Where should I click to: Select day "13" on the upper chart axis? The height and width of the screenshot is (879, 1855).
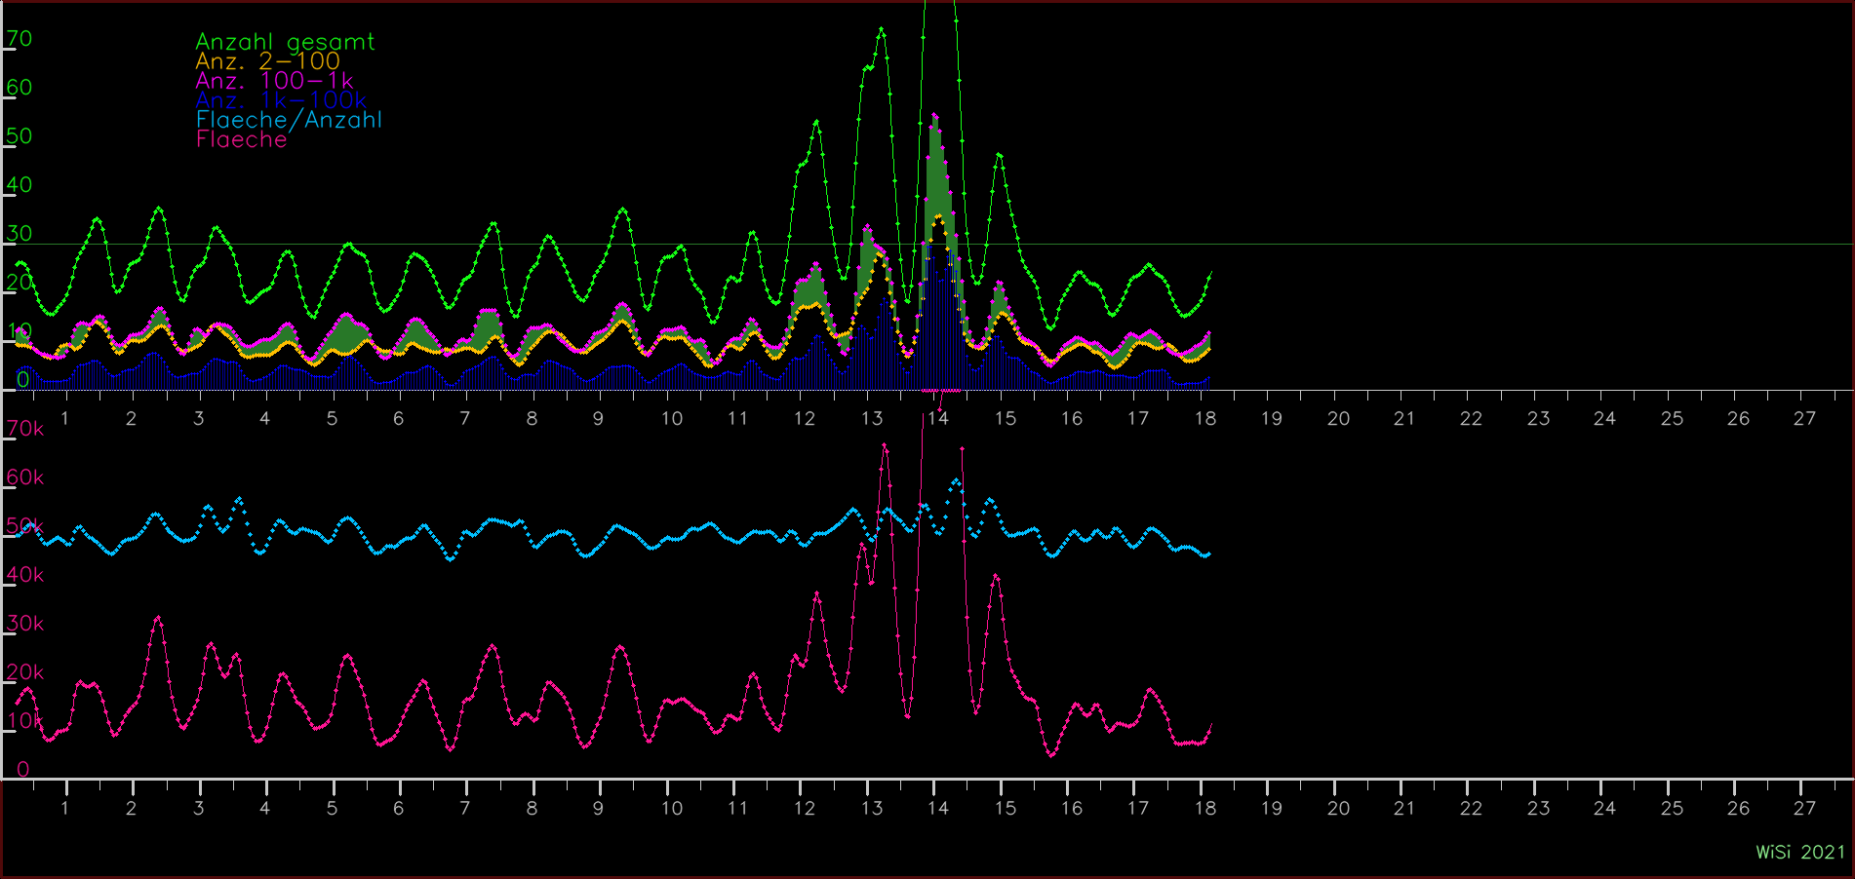[872, 418]
